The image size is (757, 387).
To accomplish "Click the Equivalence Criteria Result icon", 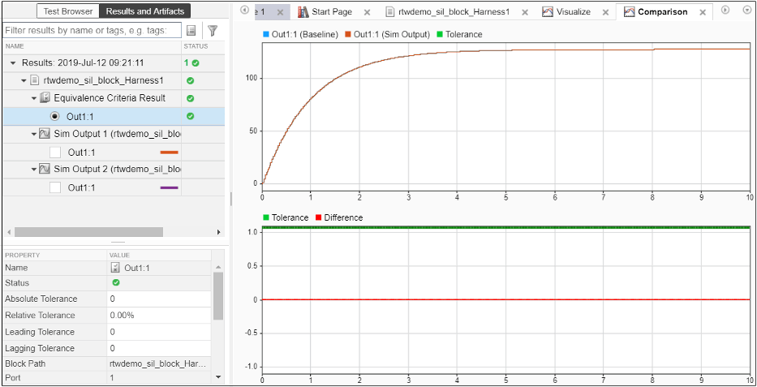I will pyautogui.click(x=45, y=98).
